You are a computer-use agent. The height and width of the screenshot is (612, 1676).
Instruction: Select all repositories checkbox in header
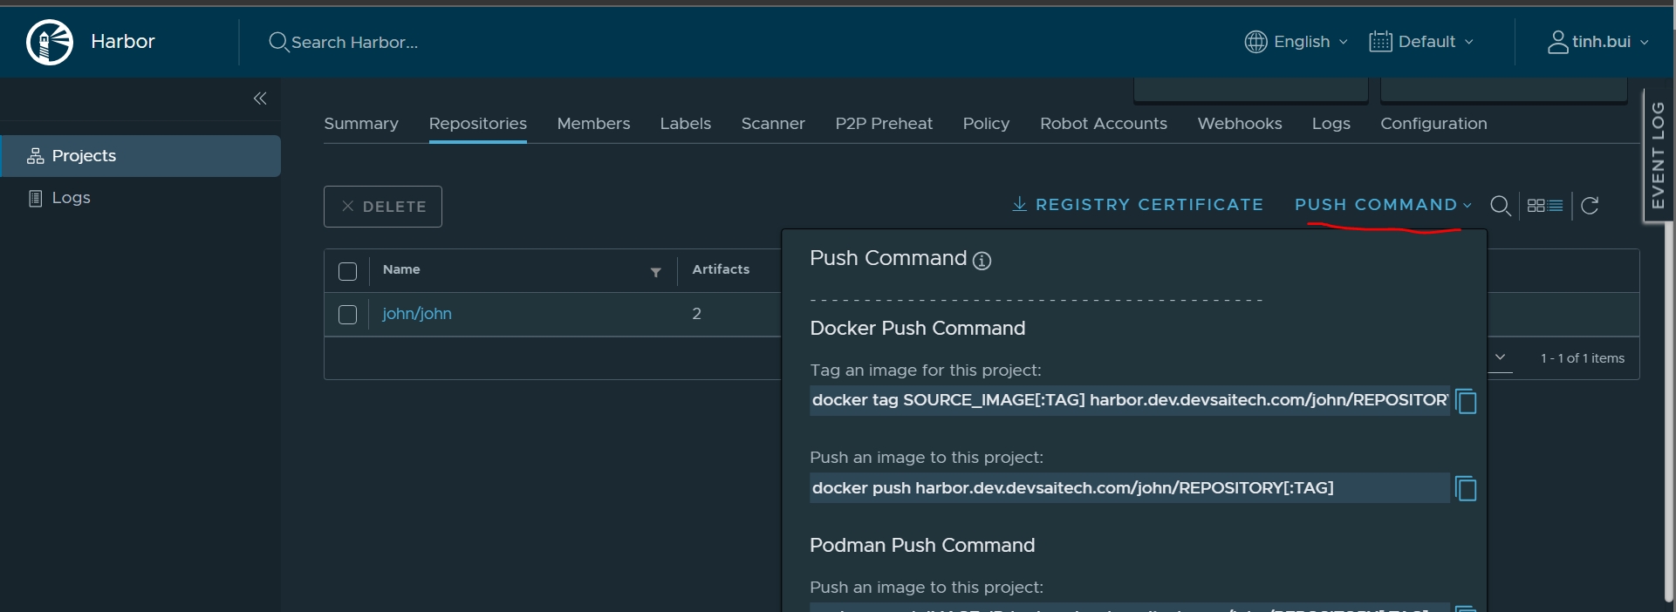pyautogui.click(x=347, y=272)
